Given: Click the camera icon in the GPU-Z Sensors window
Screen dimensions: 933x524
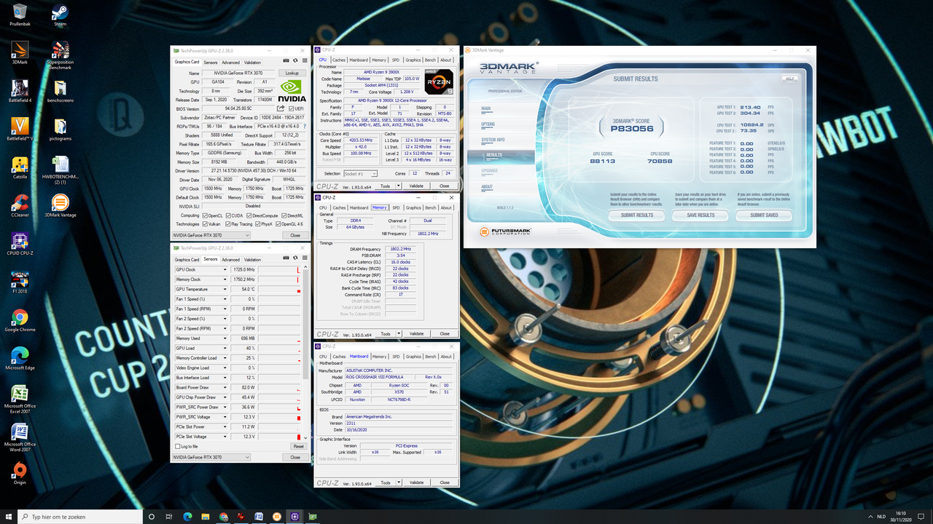Looking at the screenshot, I should (286, 259).
